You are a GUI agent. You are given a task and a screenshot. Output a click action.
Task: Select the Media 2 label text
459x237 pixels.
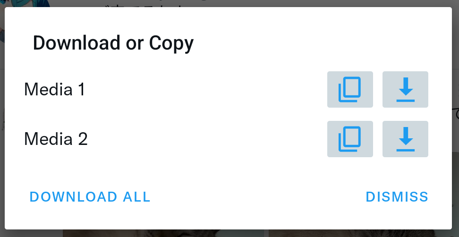56,139
